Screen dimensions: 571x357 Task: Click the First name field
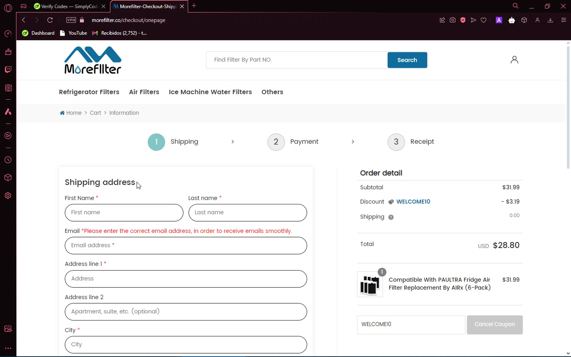[x=124, y=213]
